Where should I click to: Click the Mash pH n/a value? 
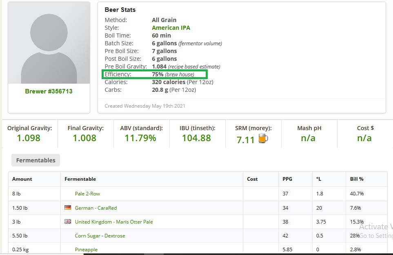point(308,138)
